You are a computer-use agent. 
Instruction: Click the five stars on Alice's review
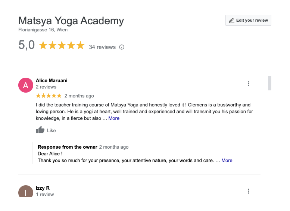[49, 96]
